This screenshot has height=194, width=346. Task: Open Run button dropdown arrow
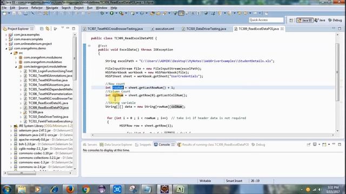click(116, 13)
